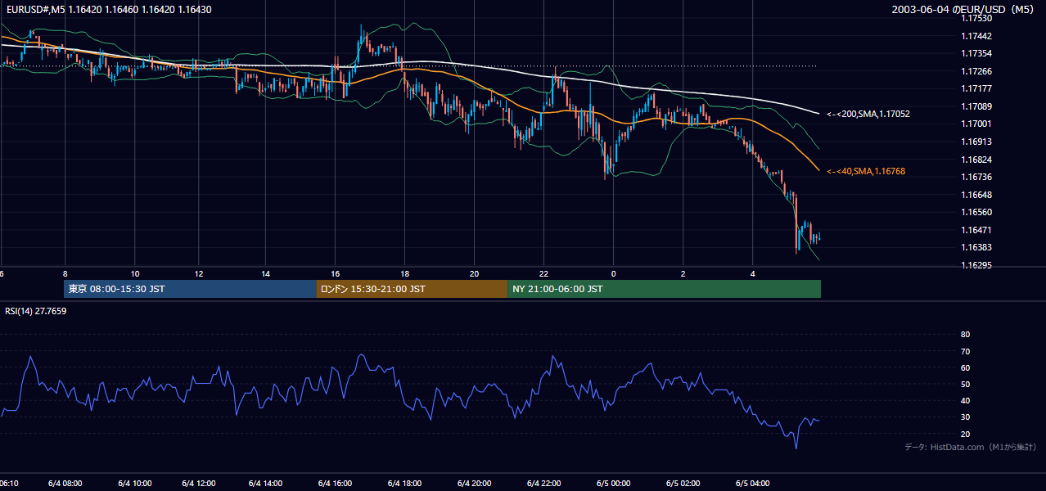Image resolution: width=1046 pixels, height=491 pixels.
Task: Click RSI scale value 20
Action: tap(965, 434)
